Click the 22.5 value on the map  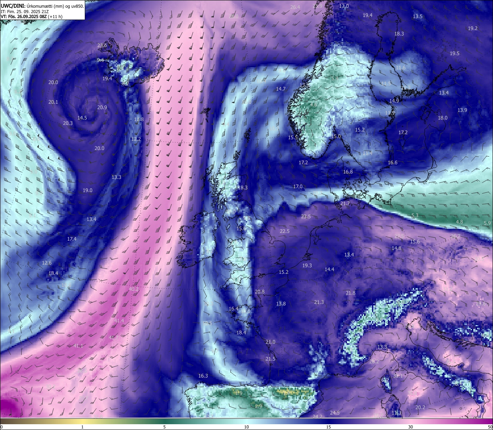(x=285, y=231)
